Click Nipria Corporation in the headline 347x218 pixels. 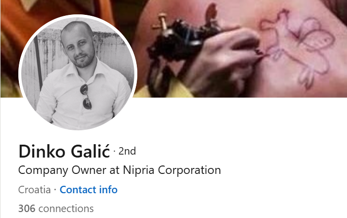tap(172, 170)
